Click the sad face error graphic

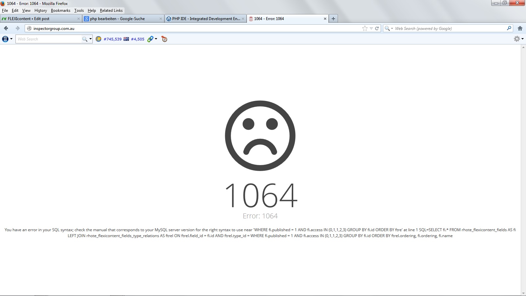point(260,136)
